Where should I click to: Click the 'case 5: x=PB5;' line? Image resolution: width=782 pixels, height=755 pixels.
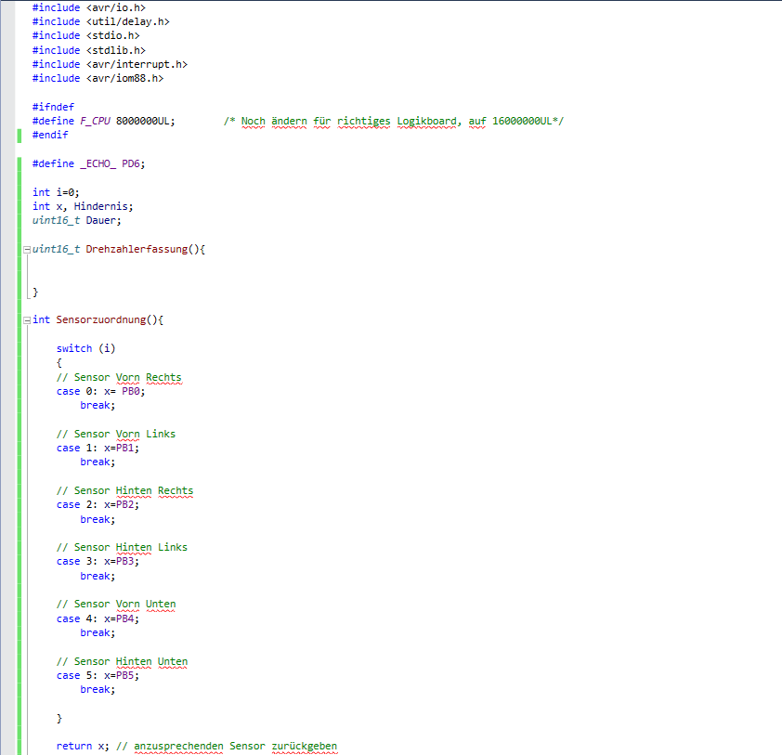98,675
